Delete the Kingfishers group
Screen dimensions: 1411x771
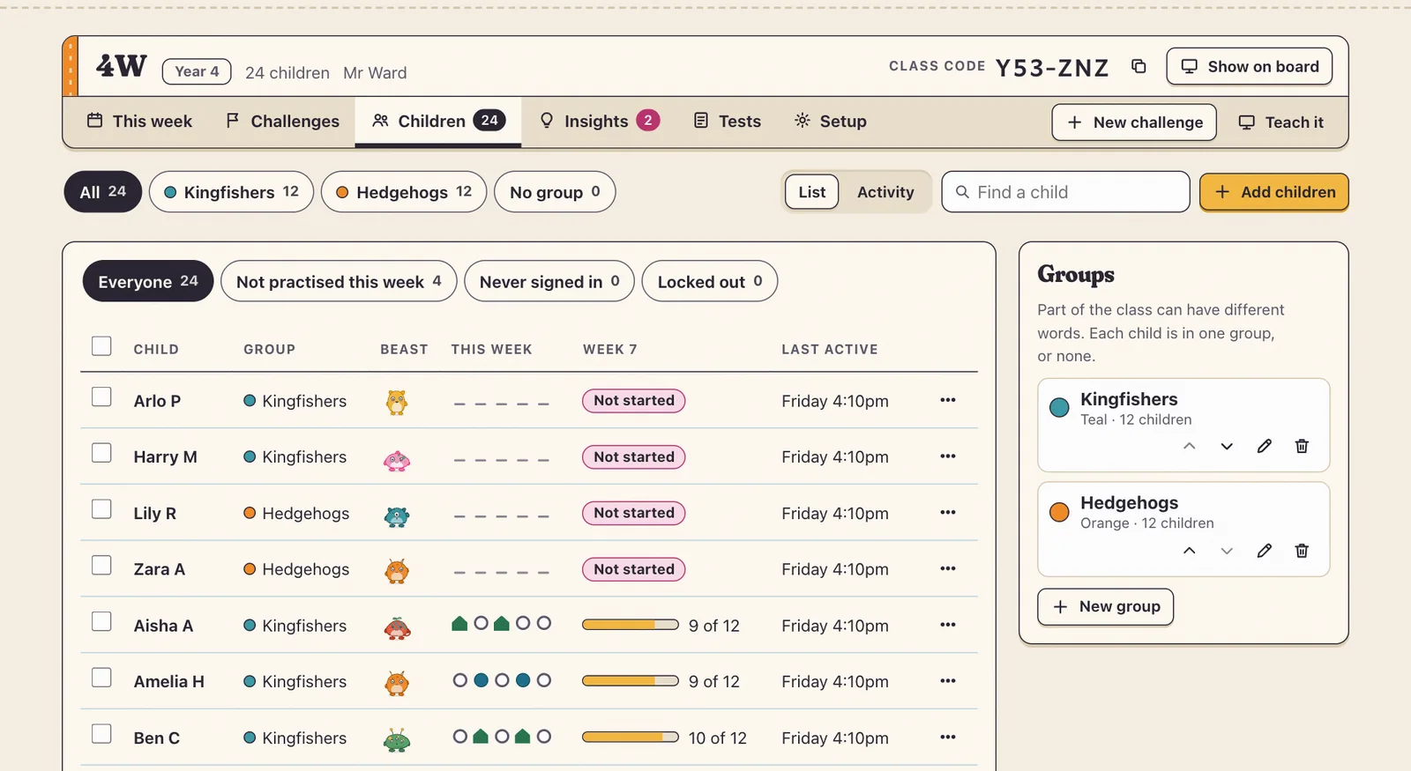pyautogui.click(x=1302, y=446)
